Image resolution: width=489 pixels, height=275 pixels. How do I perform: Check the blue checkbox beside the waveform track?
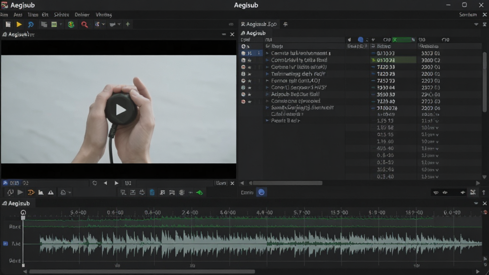click(6, 243)
